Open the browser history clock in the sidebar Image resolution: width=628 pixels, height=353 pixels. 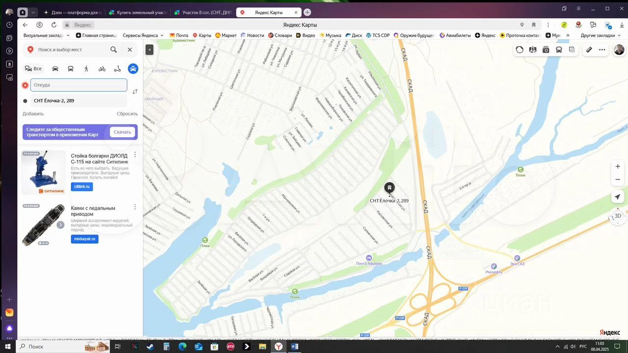coord(9,25)
